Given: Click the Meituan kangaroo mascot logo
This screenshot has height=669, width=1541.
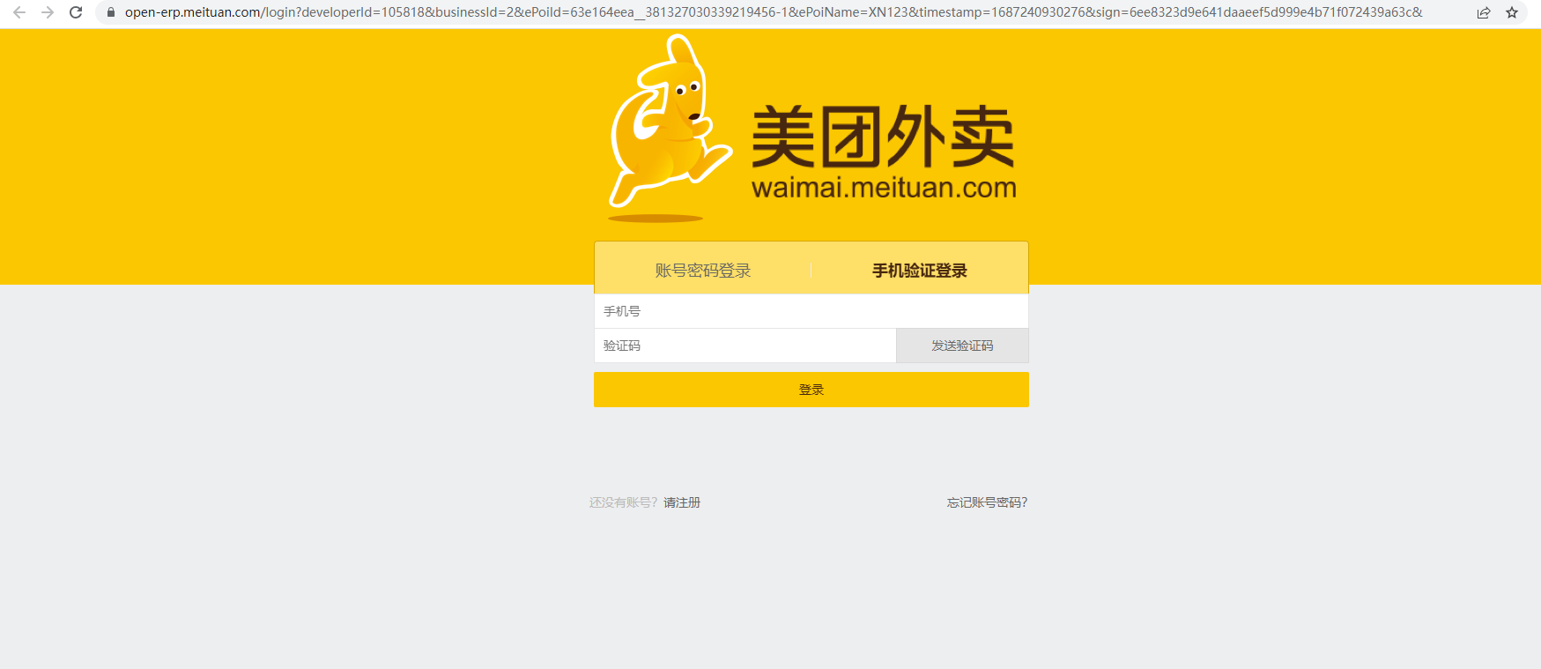Looking at the screenshot, I should click(x=669, y=127).
